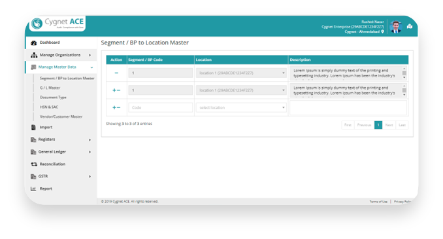This screenshot has height=239, width=443.
Task: Click 'Showing 3 to 3 of 3 entries' text
Action: 129,124
